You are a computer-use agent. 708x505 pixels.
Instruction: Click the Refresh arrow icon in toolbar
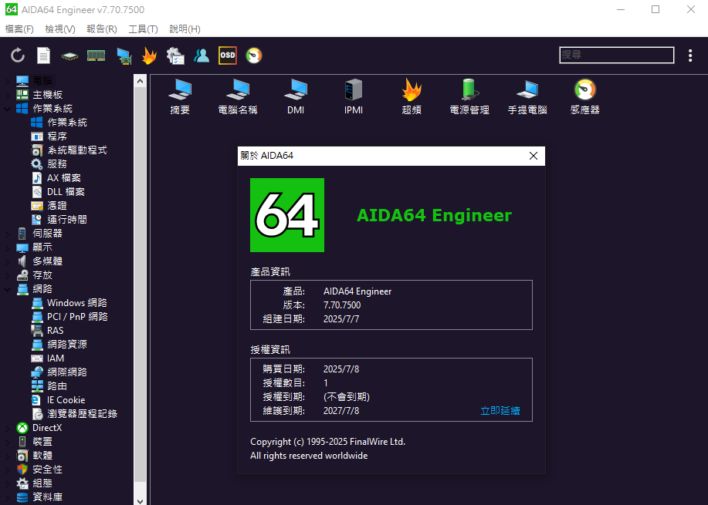[x=18, y=56]
